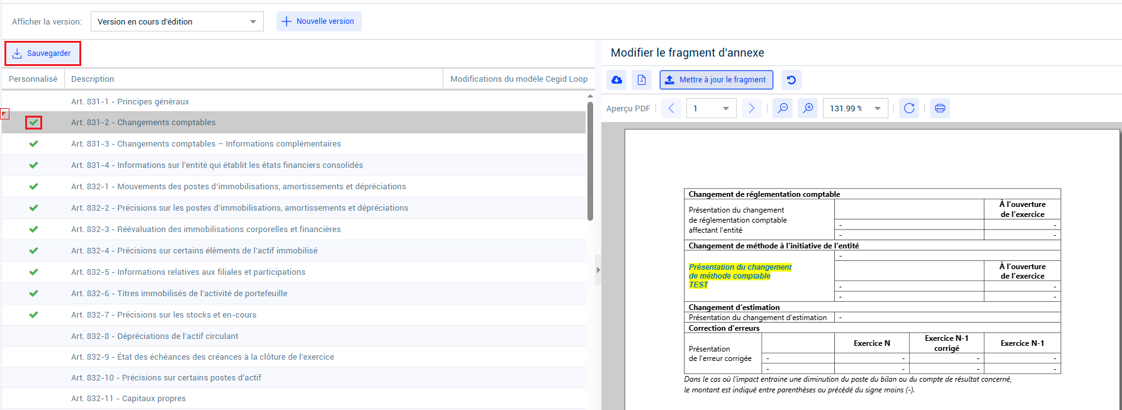Select Art. 832-1 Mouvements des postes d'immobilisations
Screen dimensions: 1122x410
click(293, 187)
